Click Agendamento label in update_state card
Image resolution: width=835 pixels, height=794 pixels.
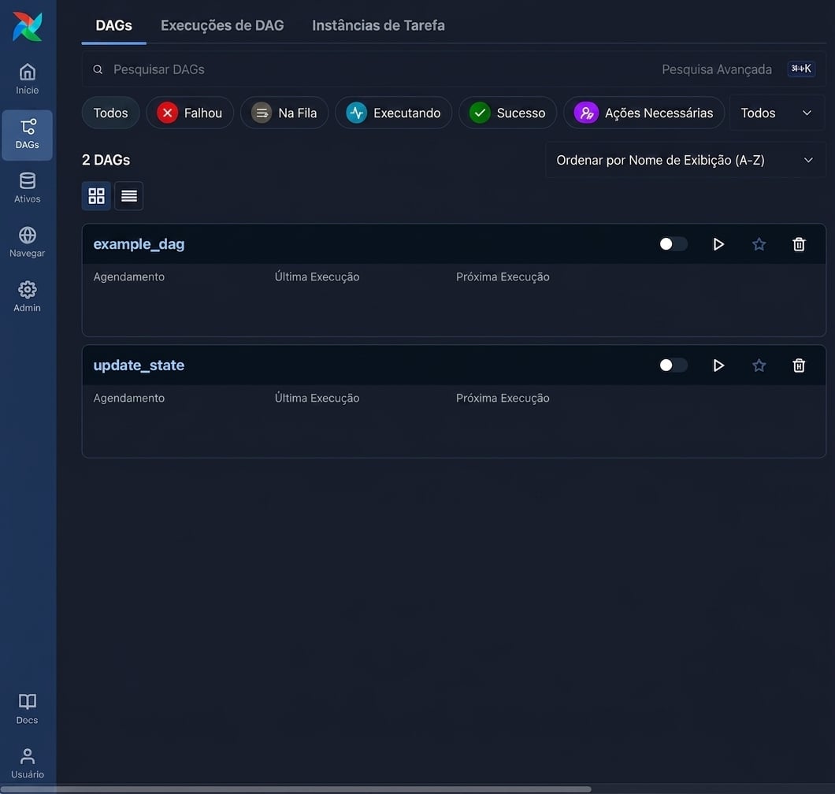(129, 399)
